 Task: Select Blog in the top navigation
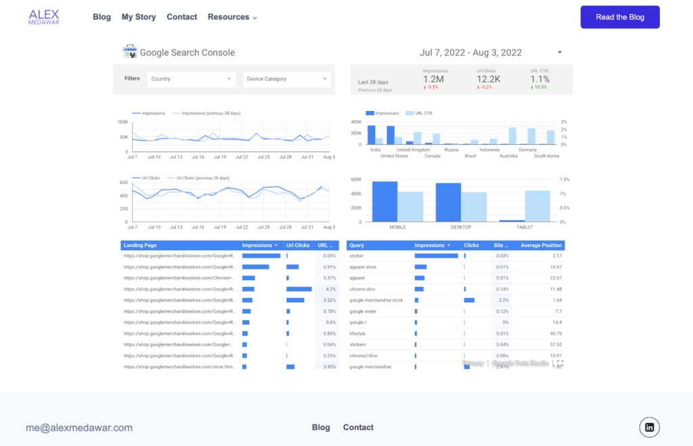click(102, 17)
